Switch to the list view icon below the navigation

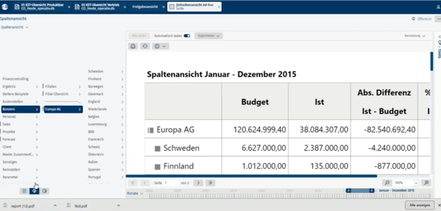(24, 191)
